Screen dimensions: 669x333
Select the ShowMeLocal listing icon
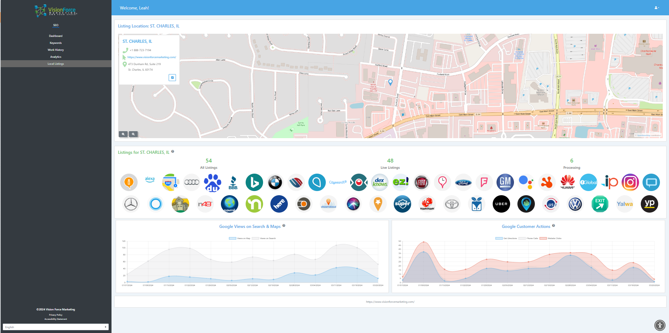coord(329,204)
